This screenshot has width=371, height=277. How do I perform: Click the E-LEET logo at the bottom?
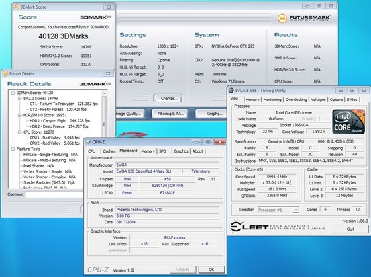coord(278,227)
